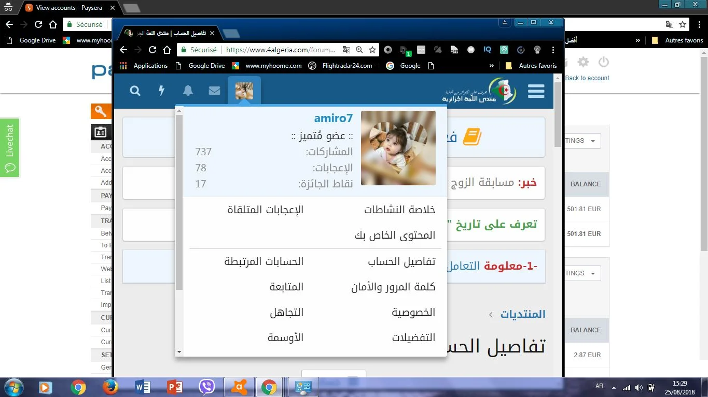
Task: Select كلمة المرور والأمان menu entry
Action: 393,287
